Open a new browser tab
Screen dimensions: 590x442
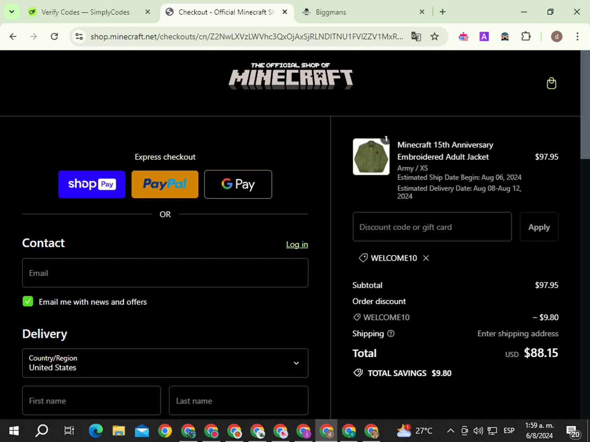[442, 12]
